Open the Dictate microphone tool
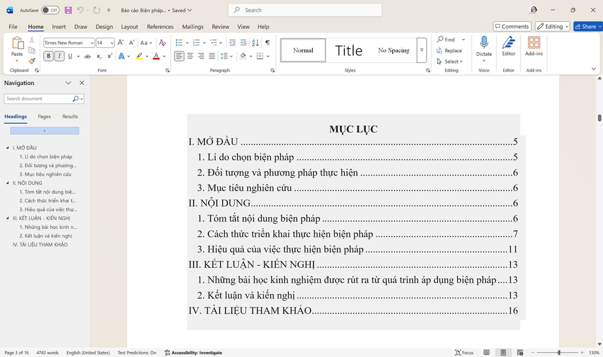Image resolution: width=603 pixels, height=357 pixels. pos(484,46)
